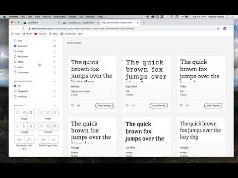The height and width of the screenshot is (178, 238).
Task: View Family for Input Serif font
Action: click(x=159, y=106)
